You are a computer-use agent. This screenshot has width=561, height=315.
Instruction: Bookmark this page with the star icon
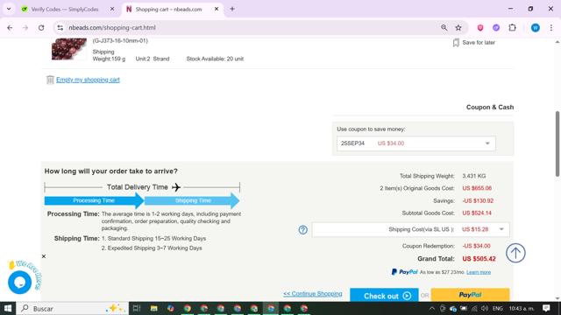(x=458, y=27)
